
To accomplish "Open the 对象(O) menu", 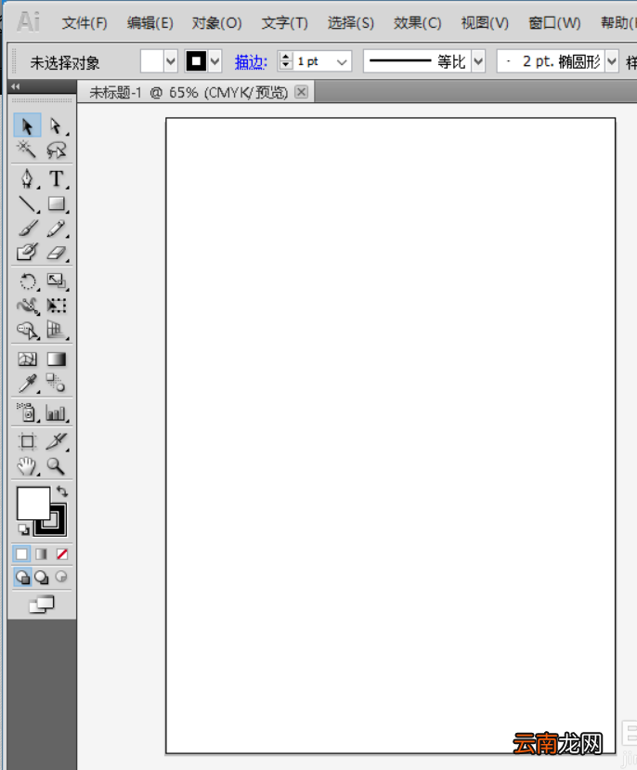I will (216, 22).
